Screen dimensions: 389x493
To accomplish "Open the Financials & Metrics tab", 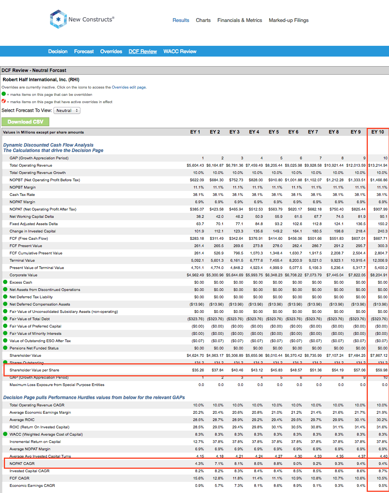I will [x=240, y=20].
